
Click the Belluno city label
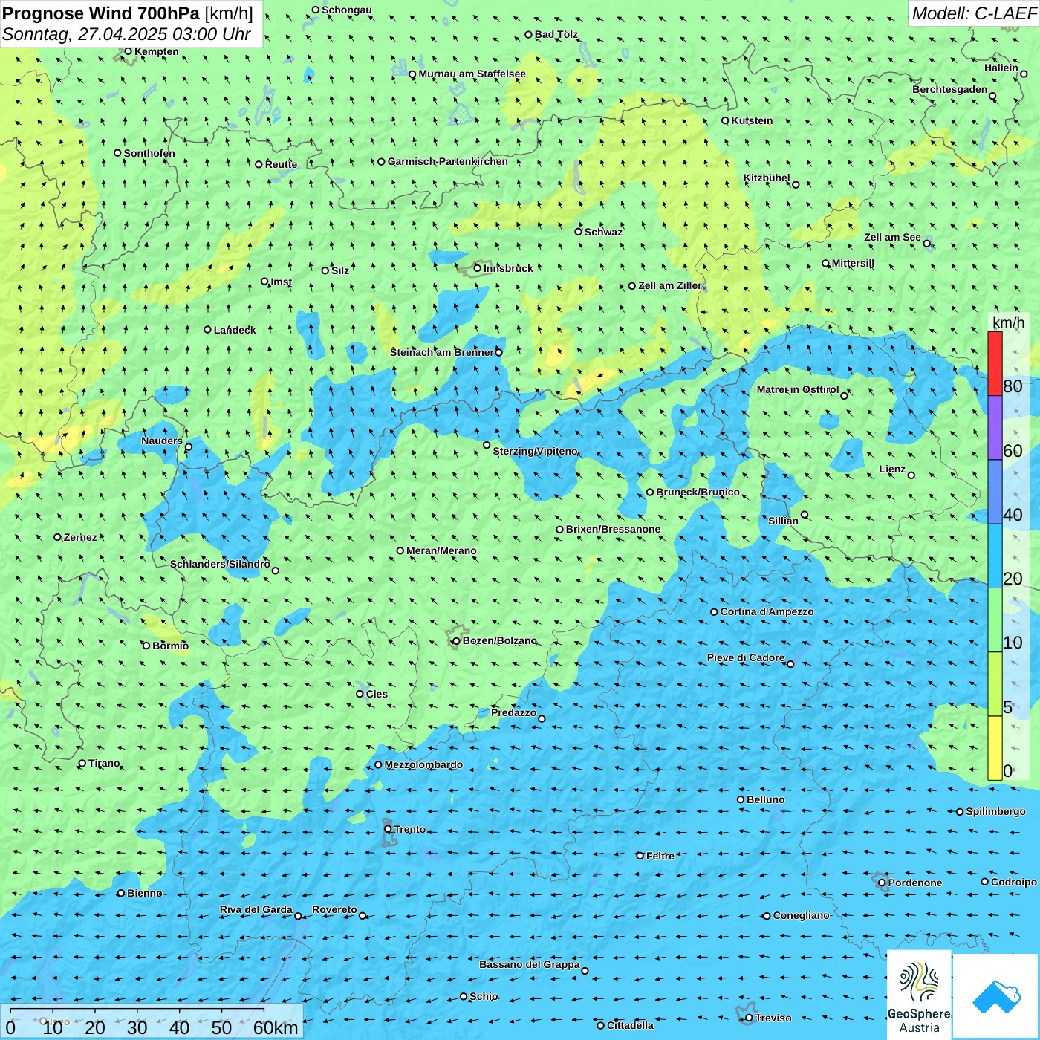[766, 799]
